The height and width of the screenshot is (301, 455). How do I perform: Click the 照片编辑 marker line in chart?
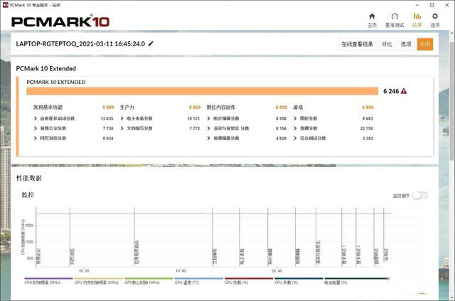pyautogui.click(x=268, y=237)
